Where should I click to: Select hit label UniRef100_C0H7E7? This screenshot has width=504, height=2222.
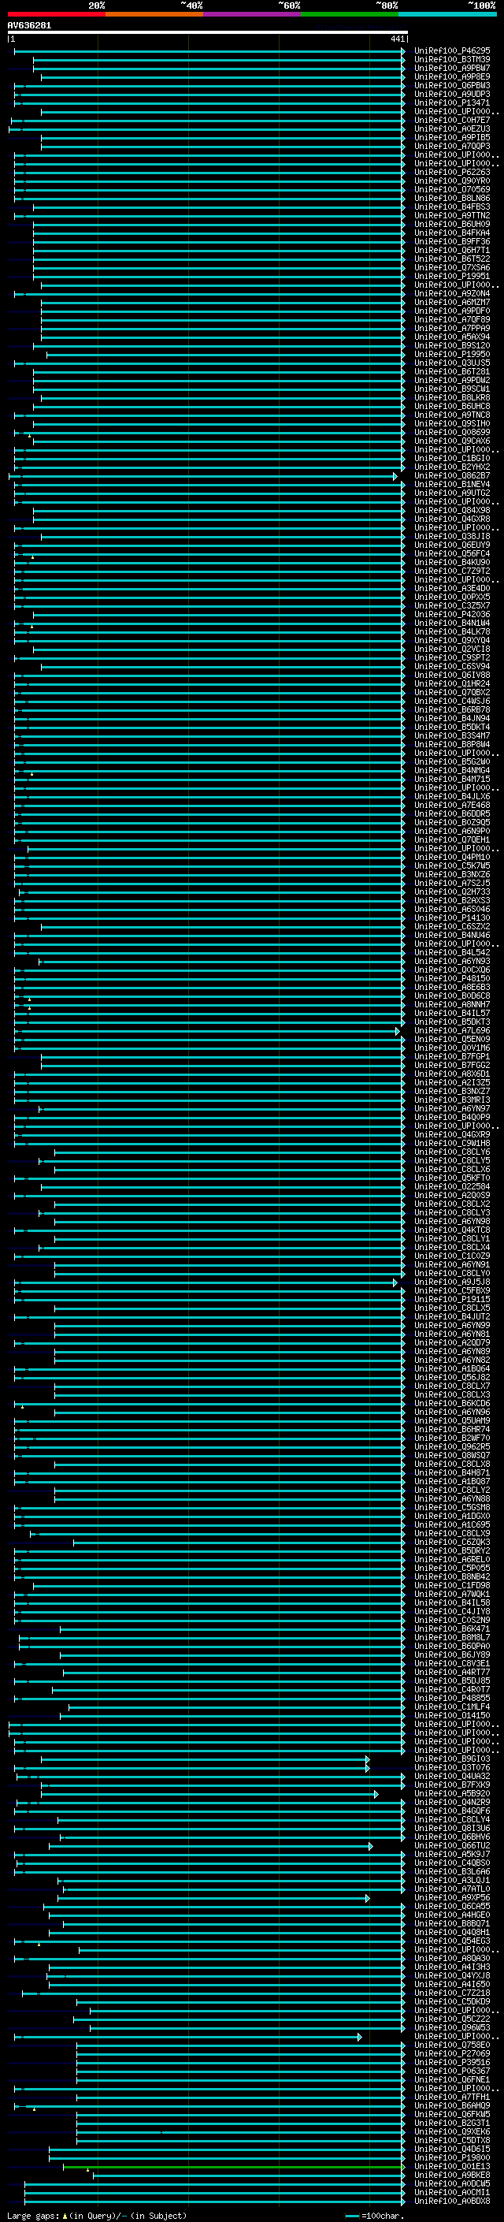[x=452, y=120]
